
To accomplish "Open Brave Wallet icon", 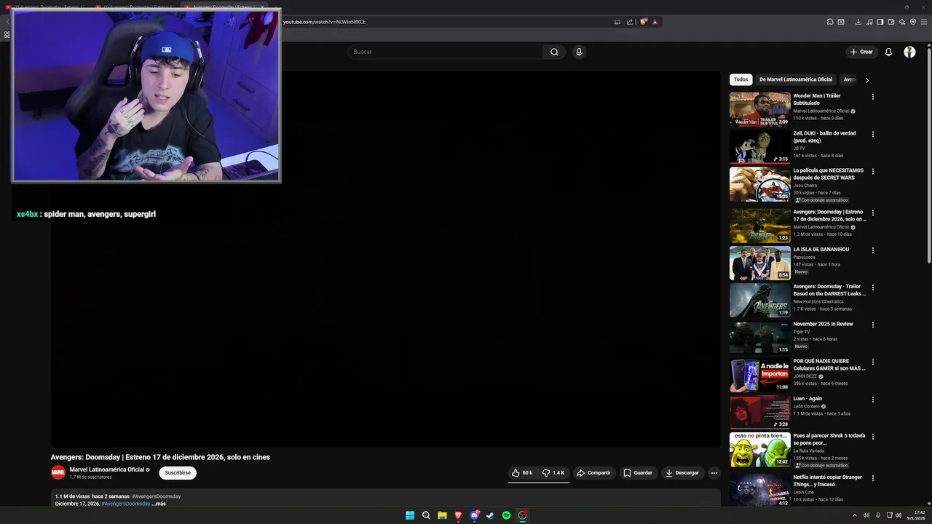I will click(x=891, y=22).
